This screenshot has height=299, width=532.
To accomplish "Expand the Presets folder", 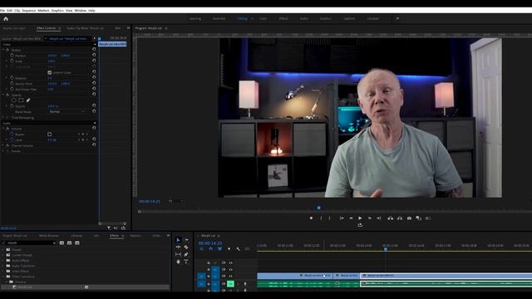I will (3, 249).
